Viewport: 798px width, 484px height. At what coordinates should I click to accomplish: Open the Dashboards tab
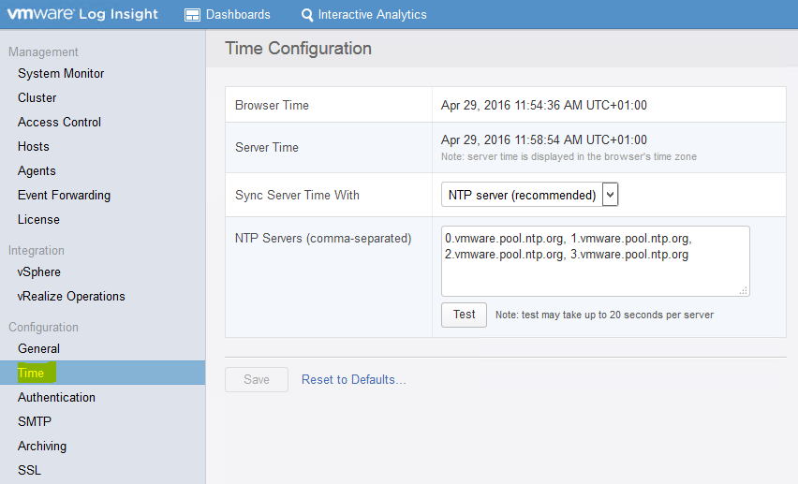[x=228, y=15]
